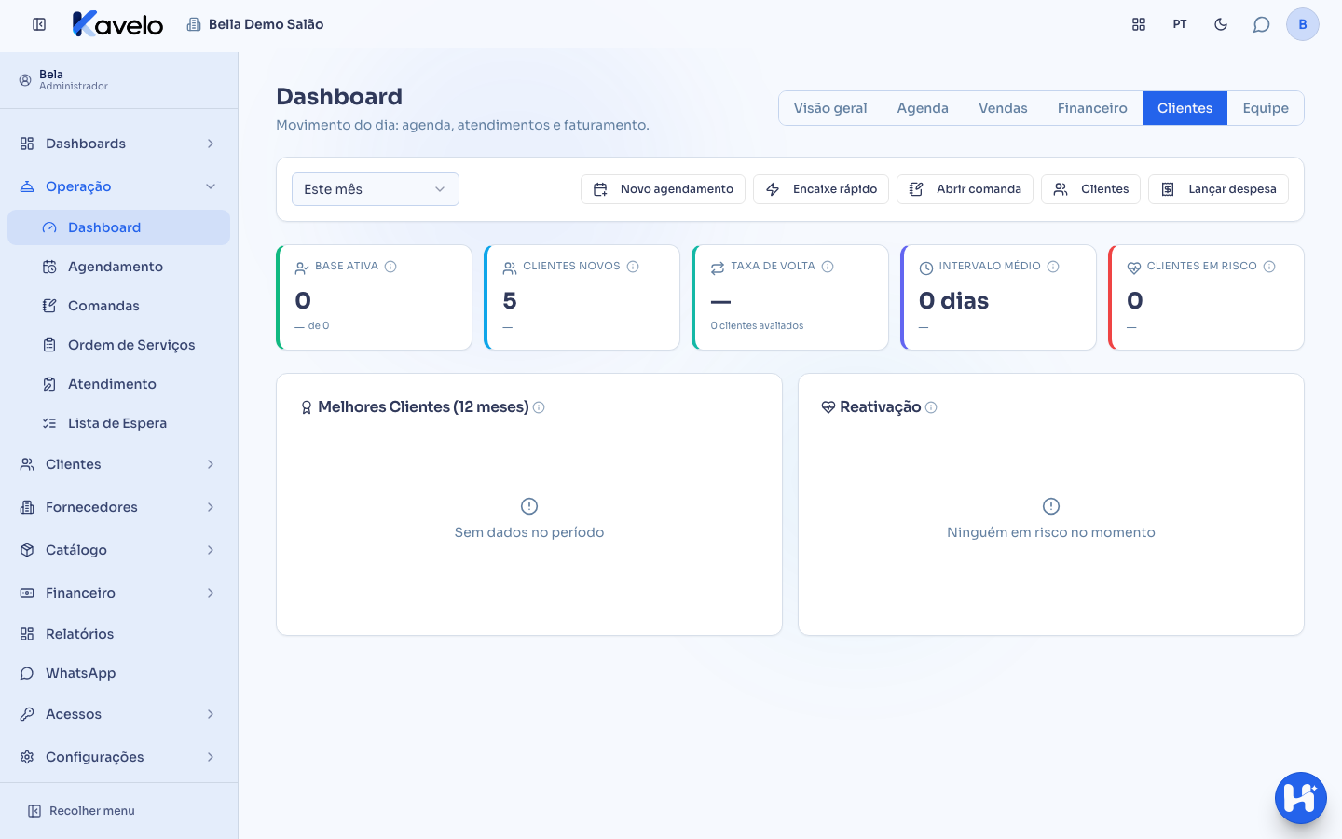Switch to the Financeiro tab
Screen dimensions: 1342x839
(1092, 108)
